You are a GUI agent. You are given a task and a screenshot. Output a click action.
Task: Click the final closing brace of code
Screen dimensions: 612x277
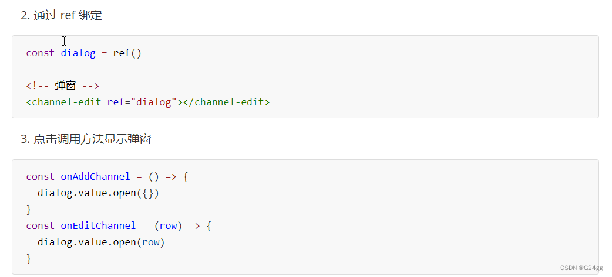(29, 259)
